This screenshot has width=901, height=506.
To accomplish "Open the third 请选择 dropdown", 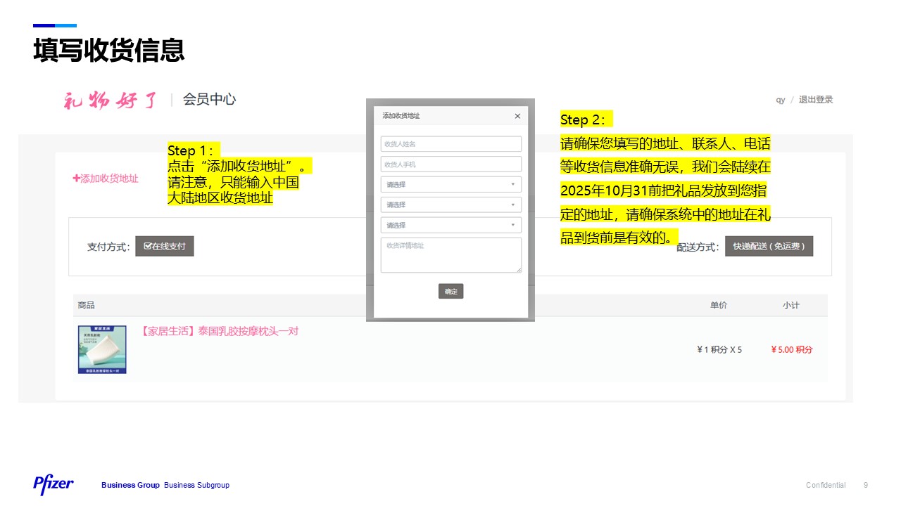I will click(450, 226).
